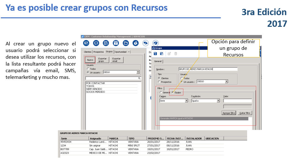Open the calendar toolbar icon

pyautogui.click(x=116, y=43)
